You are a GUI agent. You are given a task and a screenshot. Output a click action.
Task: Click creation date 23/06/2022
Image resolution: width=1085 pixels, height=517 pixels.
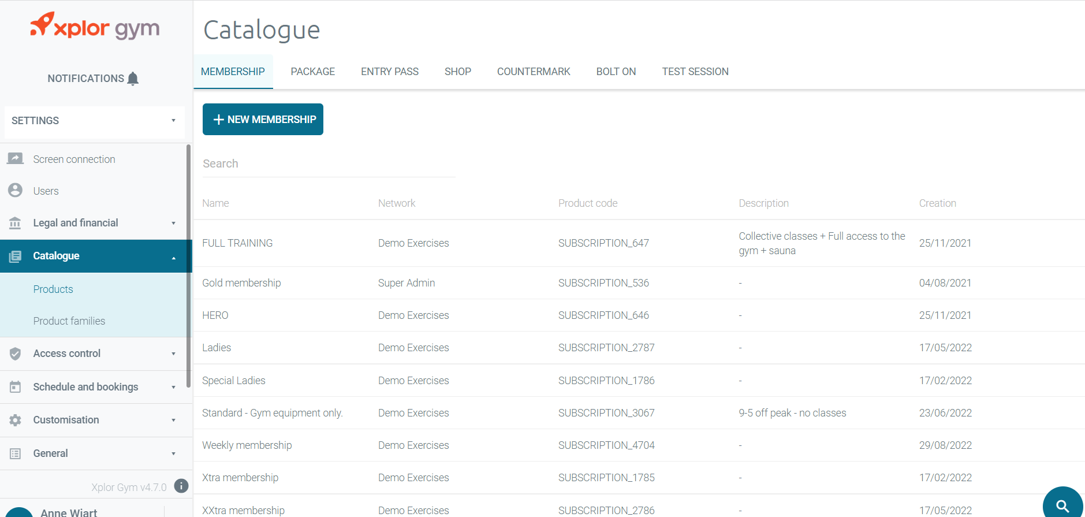(945, 413)
